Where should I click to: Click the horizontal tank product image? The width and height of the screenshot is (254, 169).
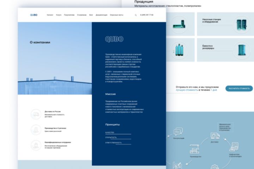tap(179, 24)
